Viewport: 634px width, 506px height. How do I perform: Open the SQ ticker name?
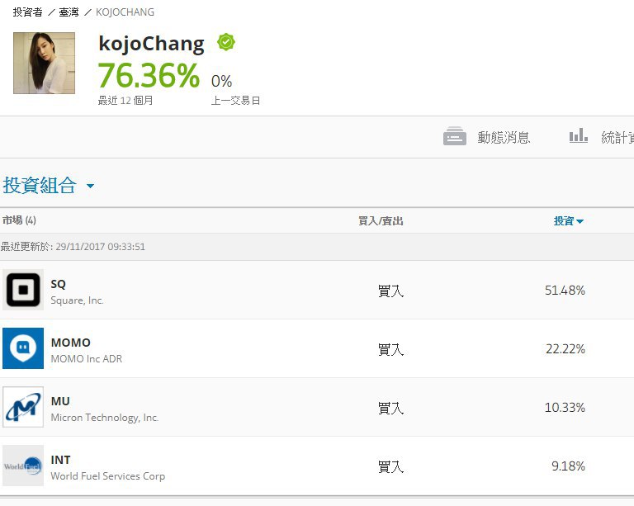(59, 284)
